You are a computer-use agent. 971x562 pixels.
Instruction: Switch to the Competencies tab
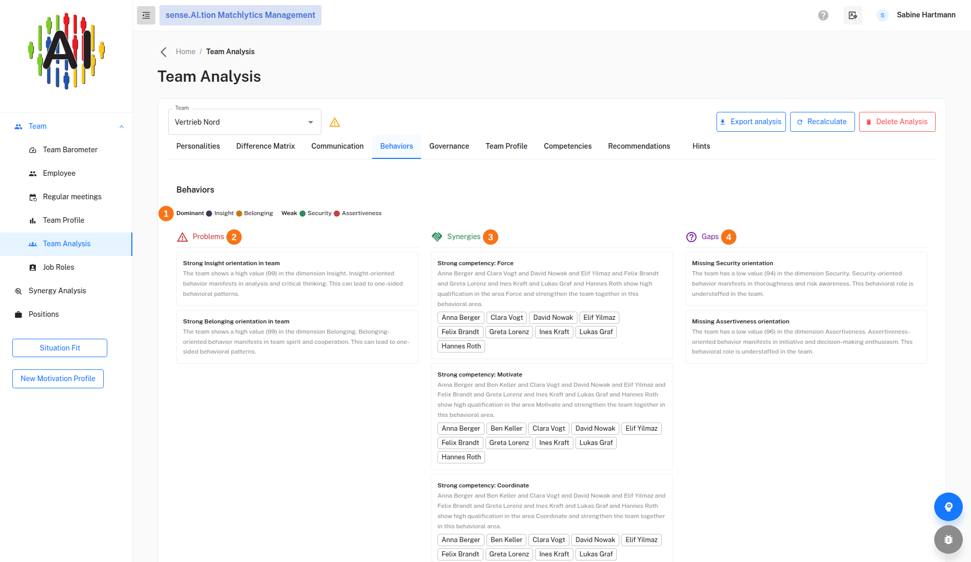[568, 146]
